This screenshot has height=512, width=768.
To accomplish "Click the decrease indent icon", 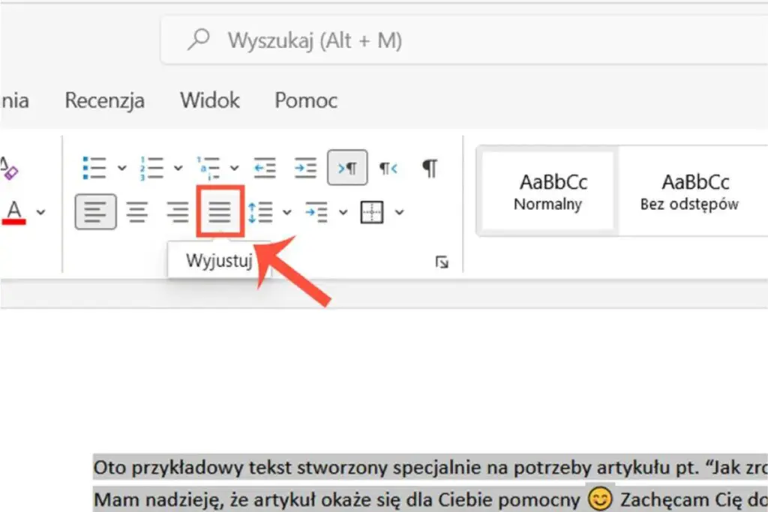I will click(264, 168).
